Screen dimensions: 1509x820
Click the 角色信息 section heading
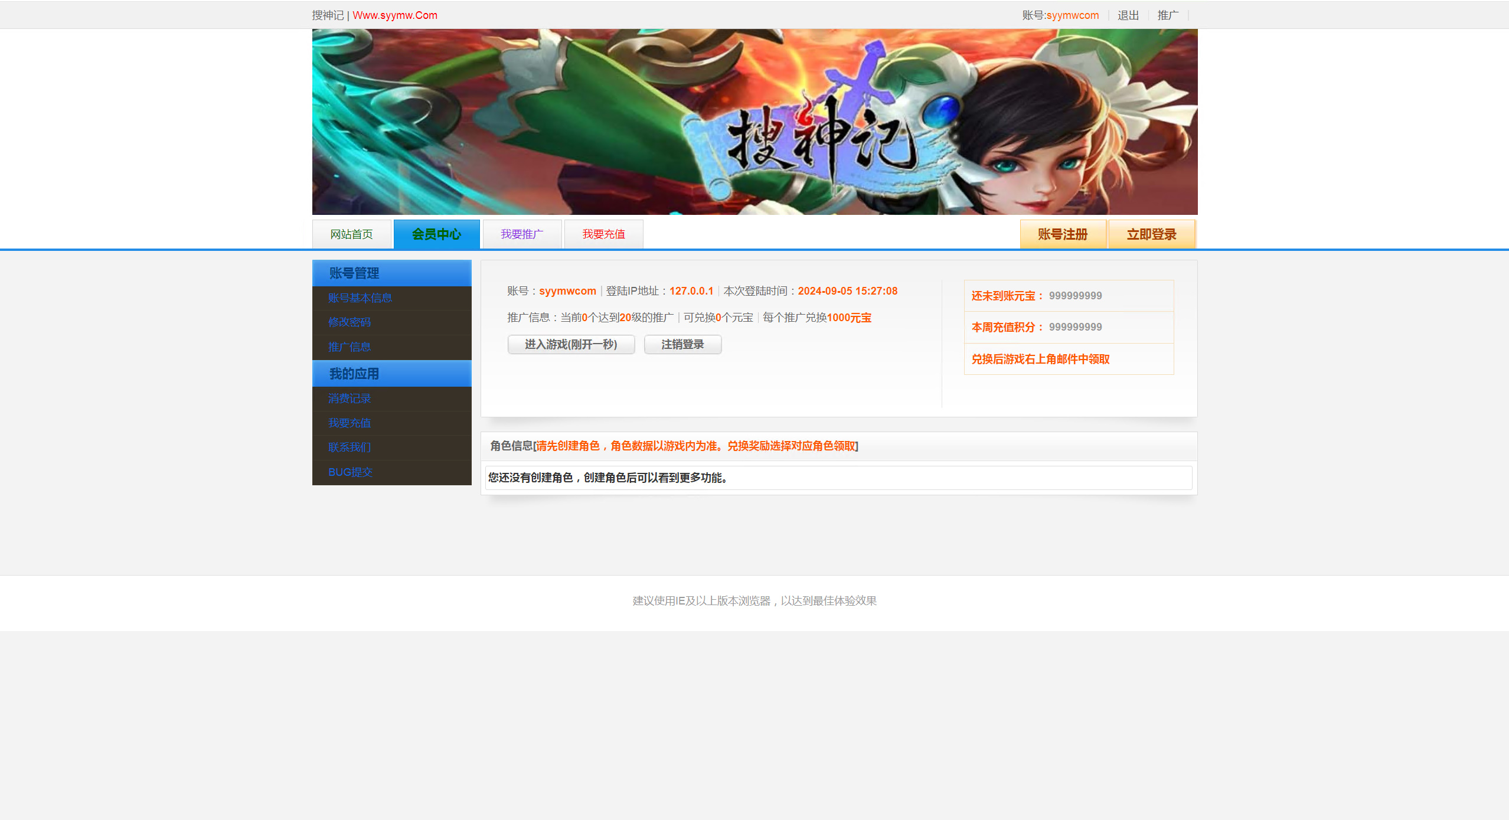click(x=674, y=446)
